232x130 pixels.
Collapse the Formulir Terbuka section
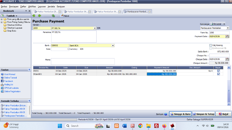coord(29,101)
